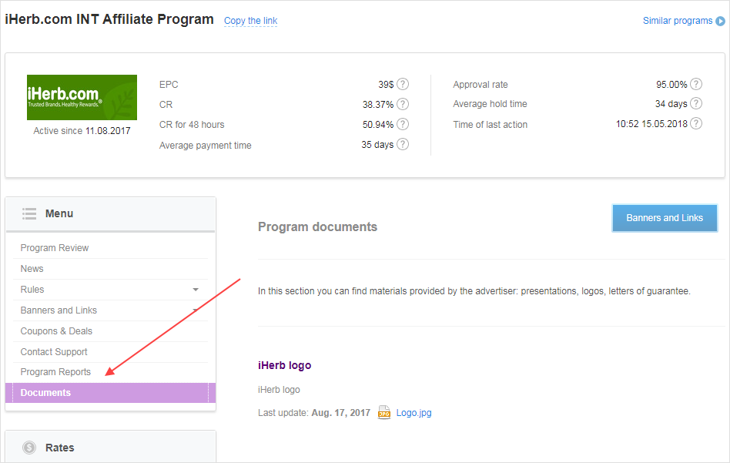This screenshot has width=730, height=463.
Task: Open the News menu item
Action: tap(32, 269)
